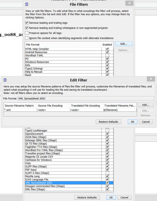This screenshot has width=157, height=201.
Task: Click the File Format column header
Action: (x=63, y=45)
